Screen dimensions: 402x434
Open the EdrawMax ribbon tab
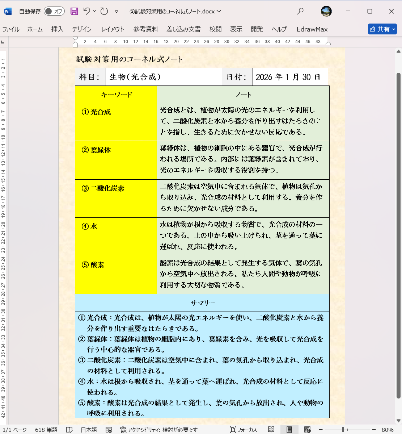pyautogui.click(x=312, y=29)
